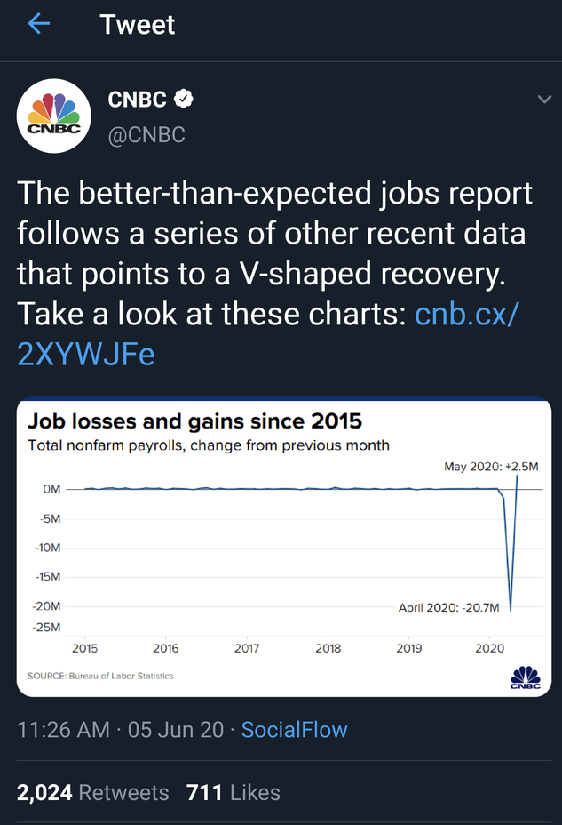Tap the Bureau of Labor Statistics source text
Screen dimensions: 562x825
100,676
